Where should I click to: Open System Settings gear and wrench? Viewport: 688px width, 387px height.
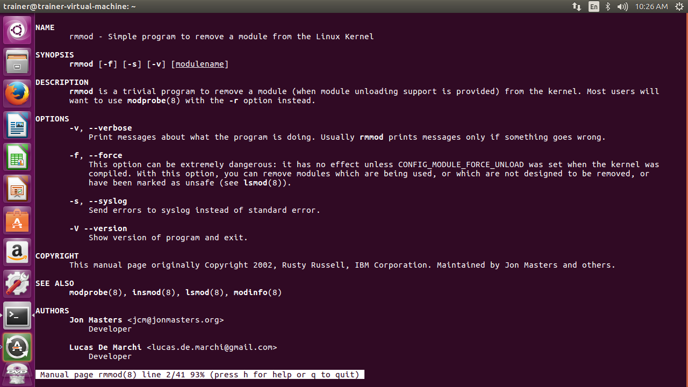click(17, 284)
